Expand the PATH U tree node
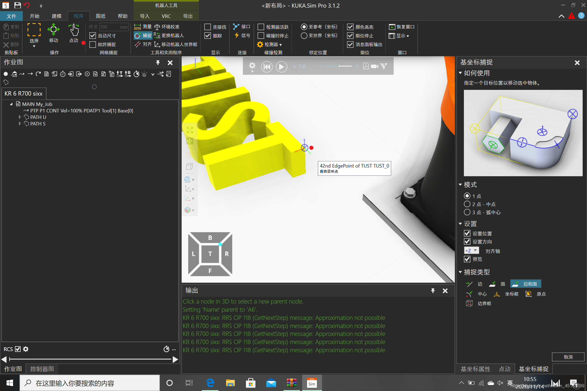Image resolution: width=587 pixels, height=391 pixels. pyautogui.click(x=20, y=117)
